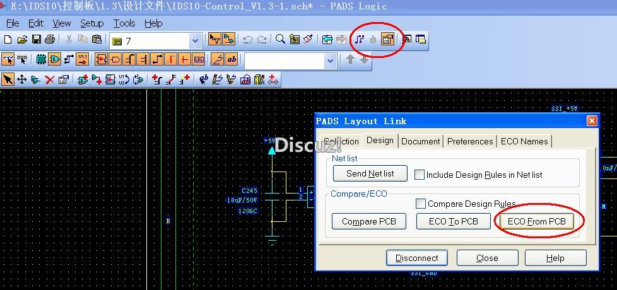Toggle the Selection Filter toolbar button
The width and height of the screenshot is (617, 290).
[x=214, y=39]
